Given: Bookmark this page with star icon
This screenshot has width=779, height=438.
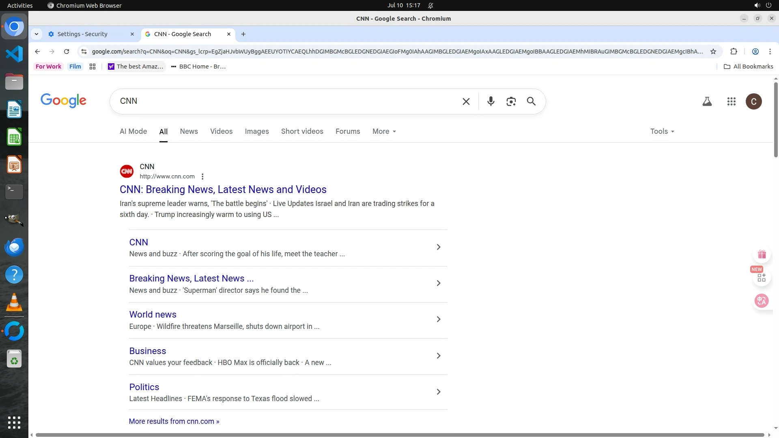Looking at the screenshot, I should pos(713,52).
